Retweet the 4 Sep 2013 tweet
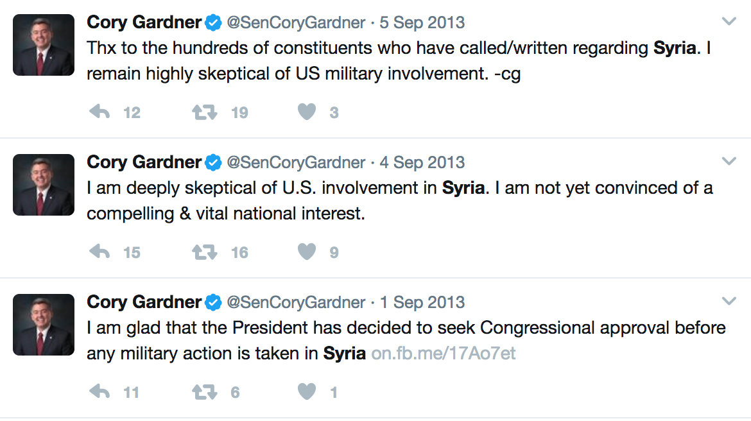Screen dimensions: 751x421 point(205,253)
